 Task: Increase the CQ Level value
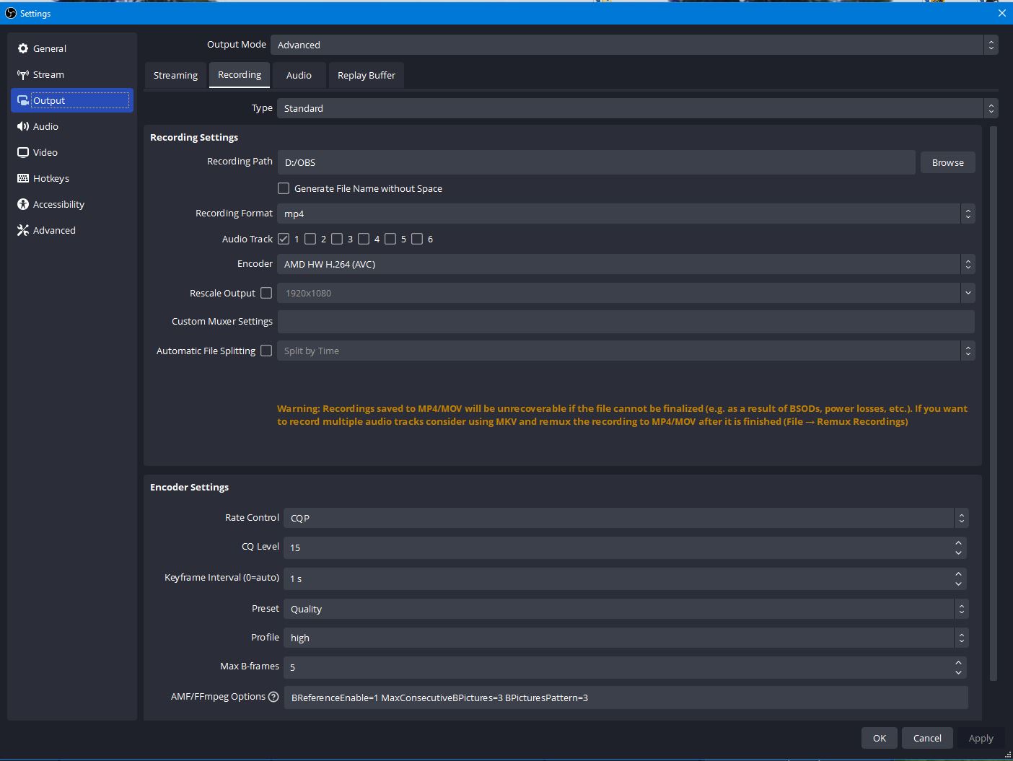coord(958,542)
